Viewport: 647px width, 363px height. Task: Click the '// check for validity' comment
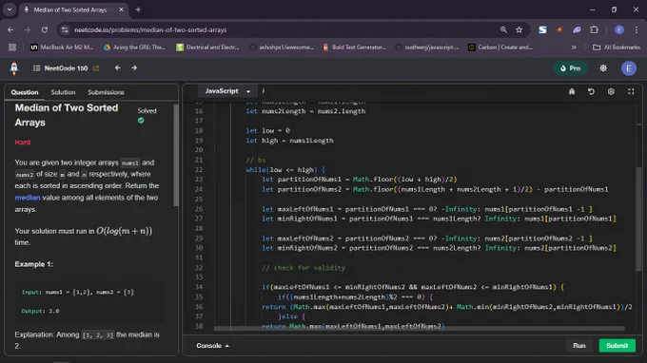(304, 268)
